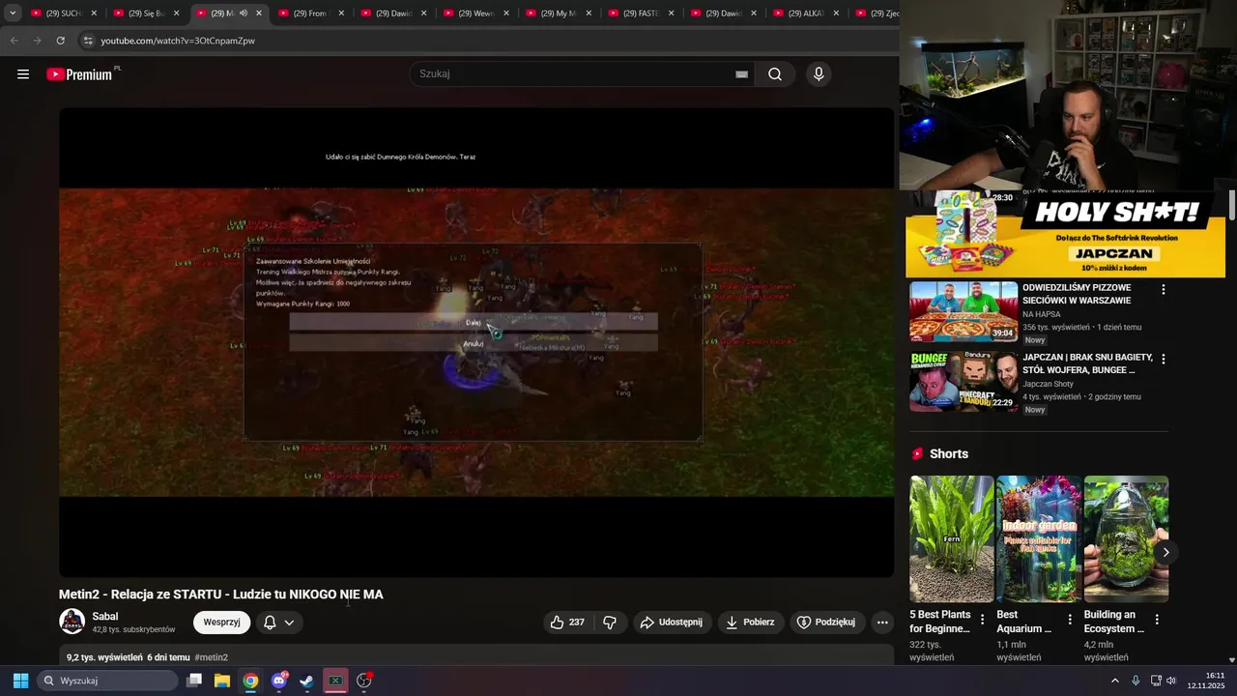
Task: Switch to the SUCH tab
Action: pyautogui.click(x=64, y=14)
